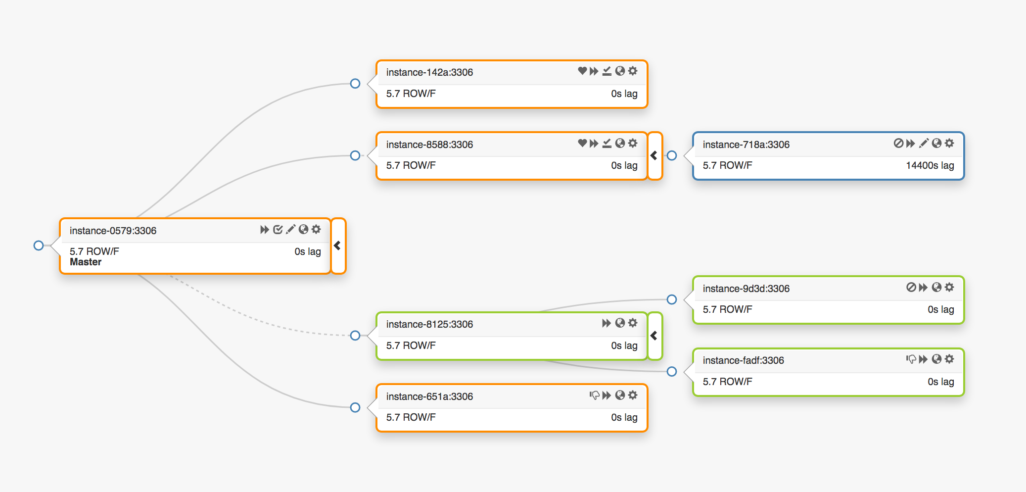Click the connector circle left of master instance-0579
Viewport: 1026px width, 492px height.
tap(39, 246)
